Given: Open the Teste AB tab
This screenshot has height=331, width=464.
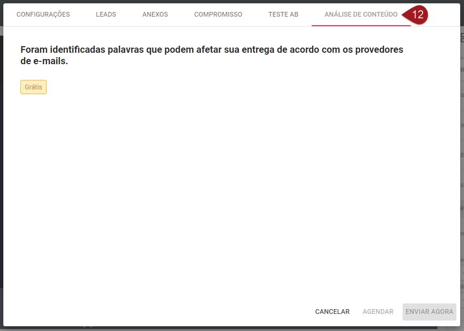Looking at the screenshot, I should coord(283,14).
